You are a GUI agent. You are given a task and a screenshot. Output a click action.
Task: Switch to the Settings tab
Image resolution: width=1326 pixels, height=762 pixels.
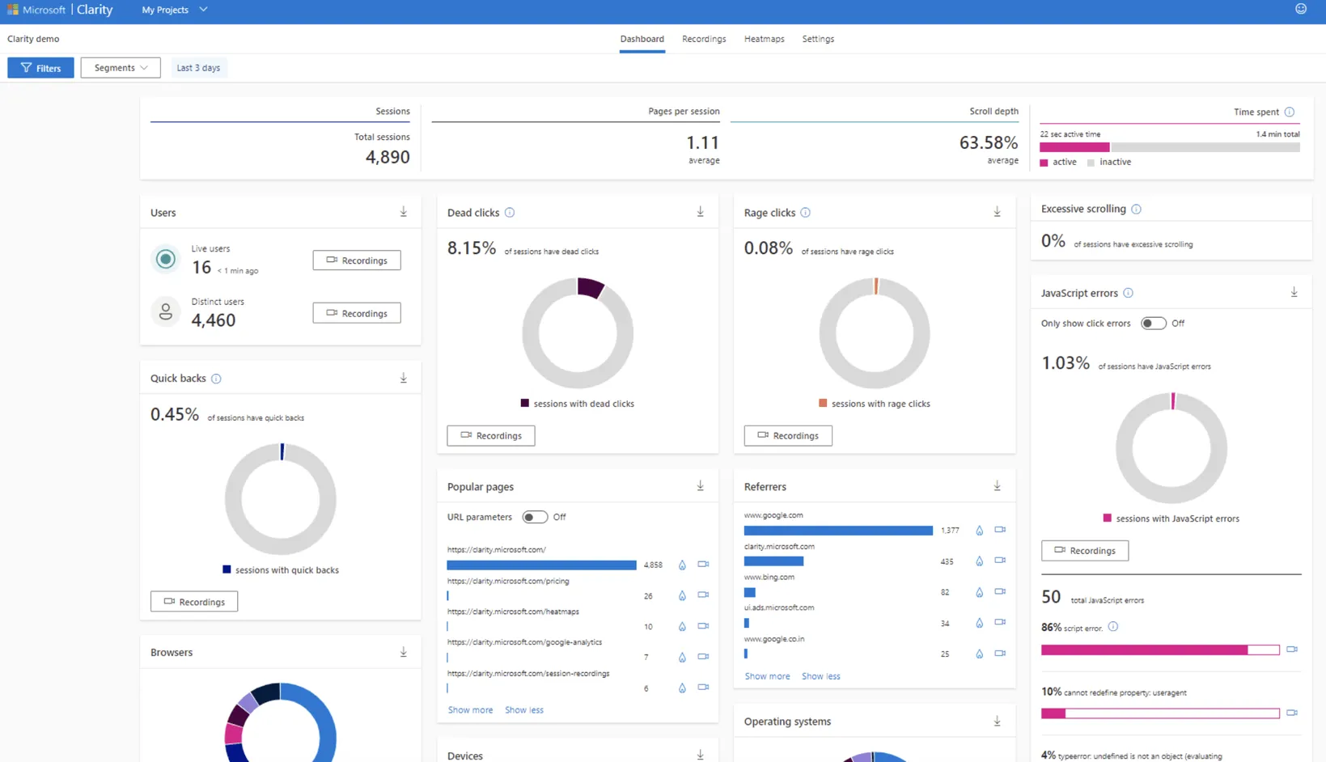(x=818, y=39)
